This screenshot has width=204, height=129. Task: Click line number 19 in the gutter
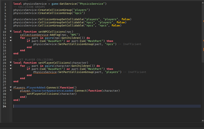[5, 59]
